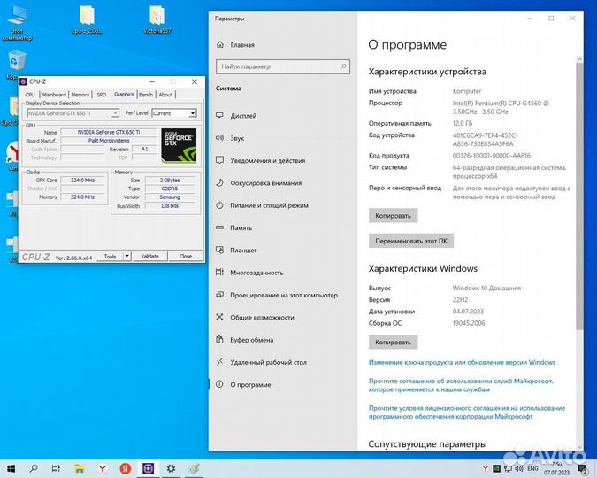Select the GPU name NVIDIA GeForce GTX 650 Ti
This screenshot has width=597, height=478.
pos(109,132)
